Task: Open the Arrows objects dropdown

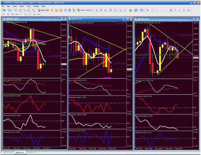Action: click(x=189, y=10)
